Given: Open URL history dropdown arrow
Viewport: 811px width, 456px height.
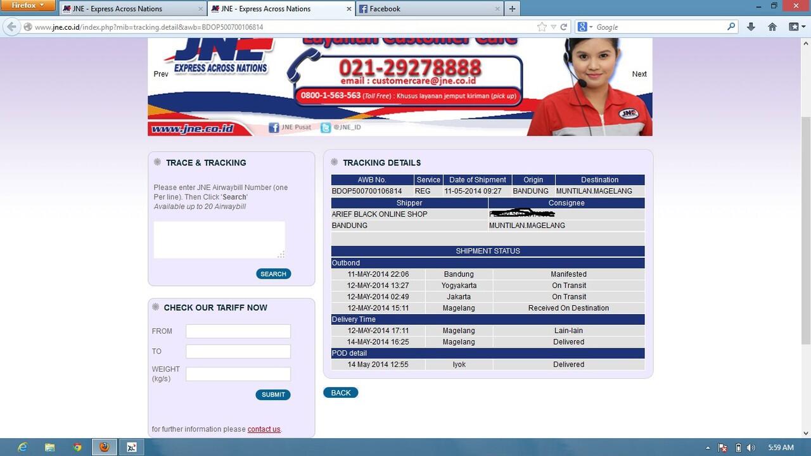Looking at the screenshot, I should (x=553, y=27).
